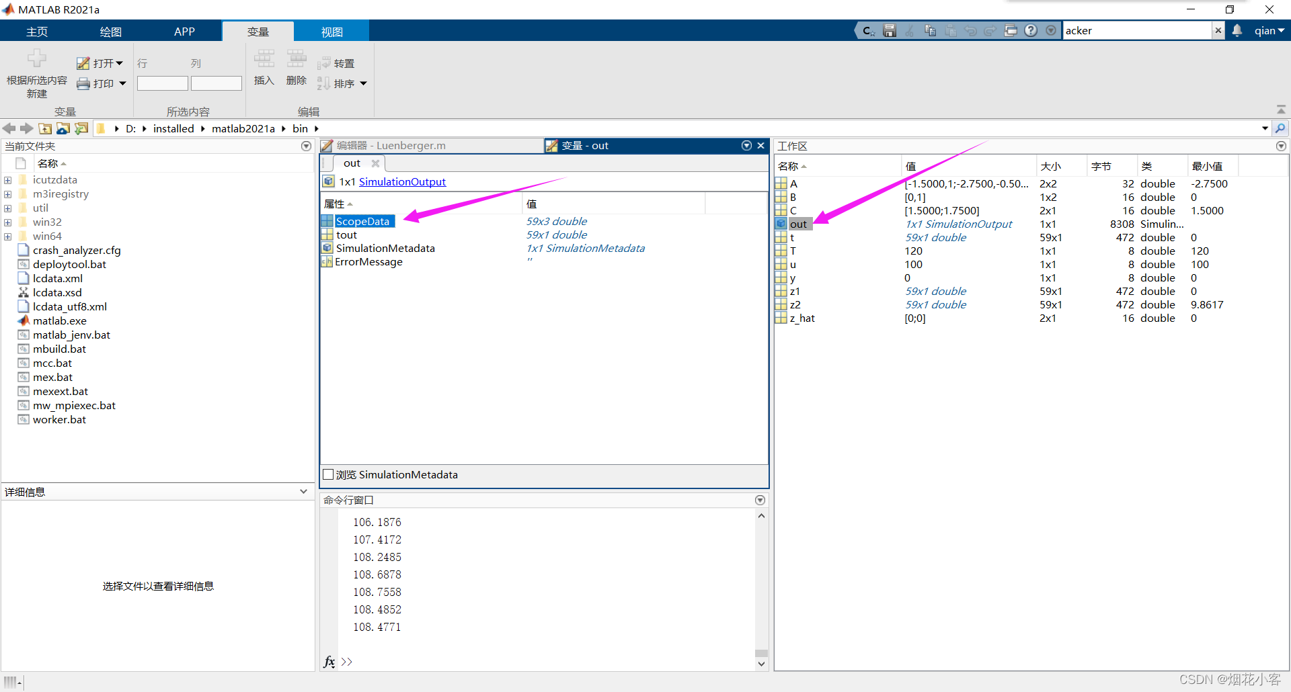
Task: Click the Delete (删除) icon
Action: pos(297,58)
